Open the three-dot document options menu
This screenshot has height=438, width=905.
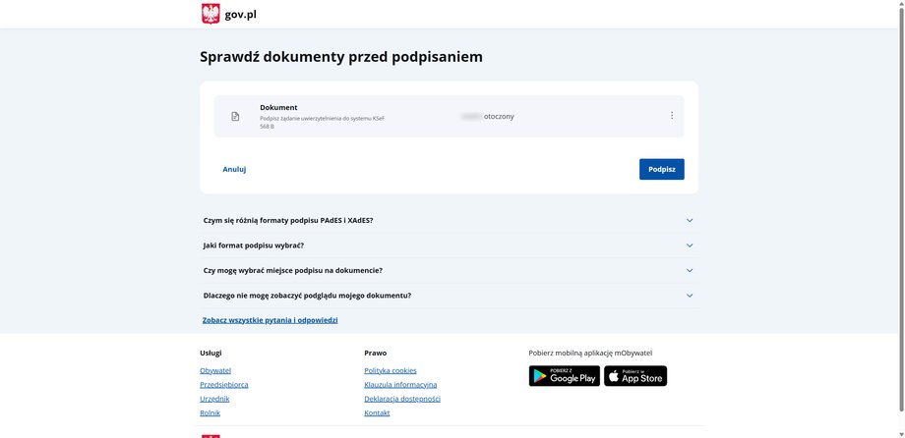(x=672, y=116)
